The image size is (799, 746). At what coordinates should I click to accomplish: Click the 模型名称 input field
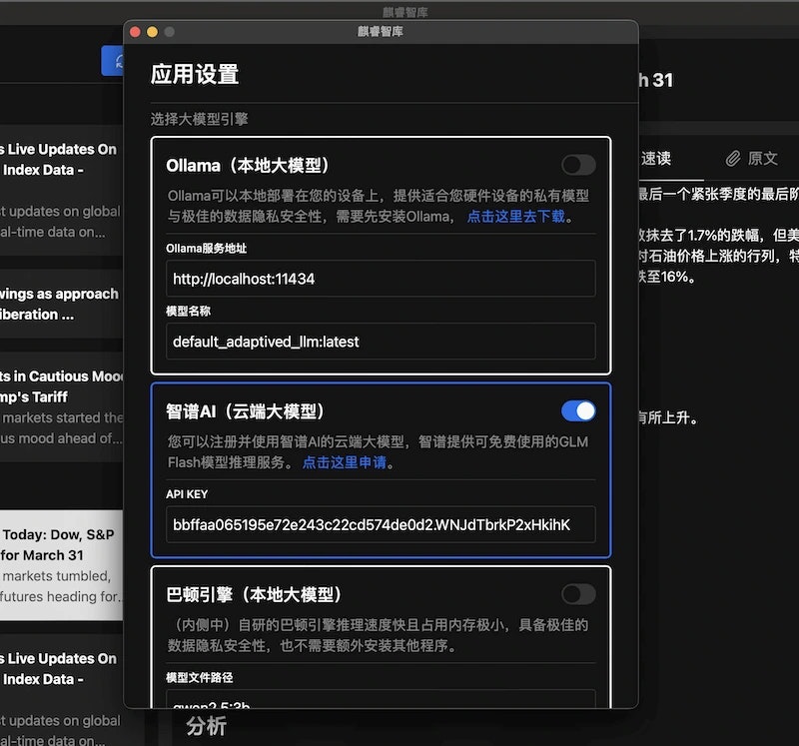pos(381,342)
